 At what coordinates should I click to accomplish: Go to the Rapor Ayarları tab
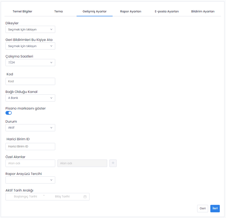click(131, 12)
